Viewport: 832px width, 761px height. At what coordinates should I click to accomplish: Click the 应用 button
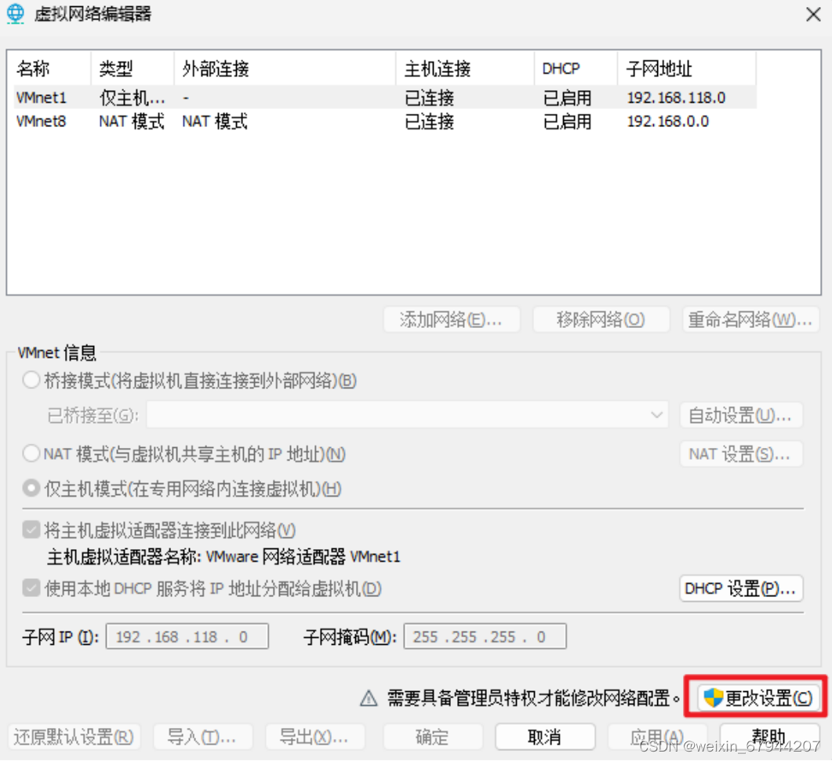657,737
